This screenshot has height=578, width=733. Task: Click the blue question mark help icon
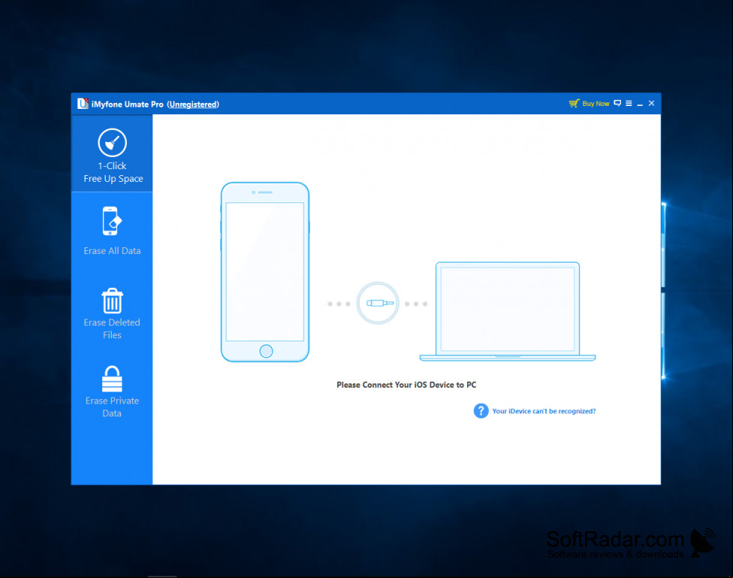coord(481,411)
